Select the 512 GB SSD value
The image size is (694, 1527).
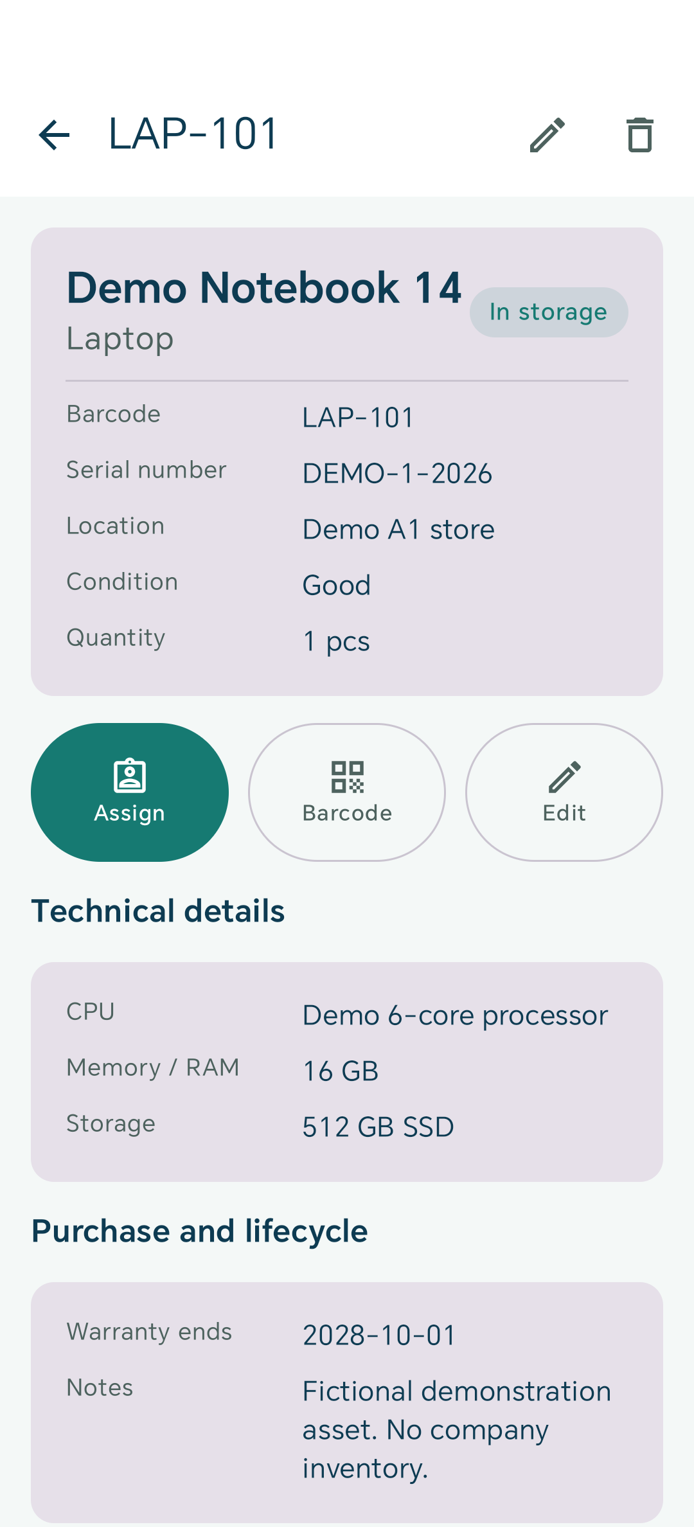click(378, 1127)
